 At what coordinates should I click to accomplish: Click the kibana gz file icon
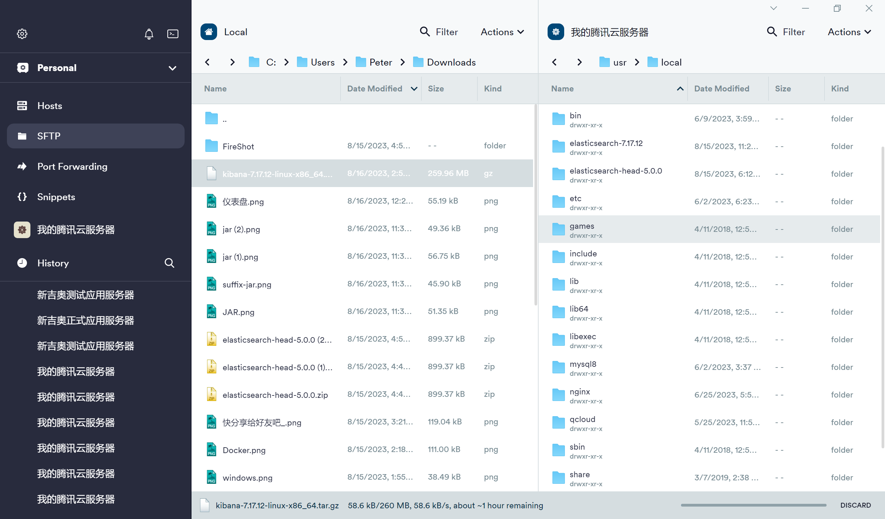212,173
